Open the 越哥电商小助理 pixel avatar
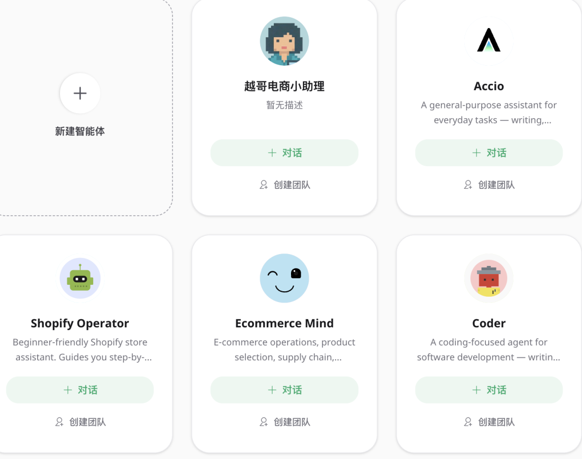 (x=285, y=41)
